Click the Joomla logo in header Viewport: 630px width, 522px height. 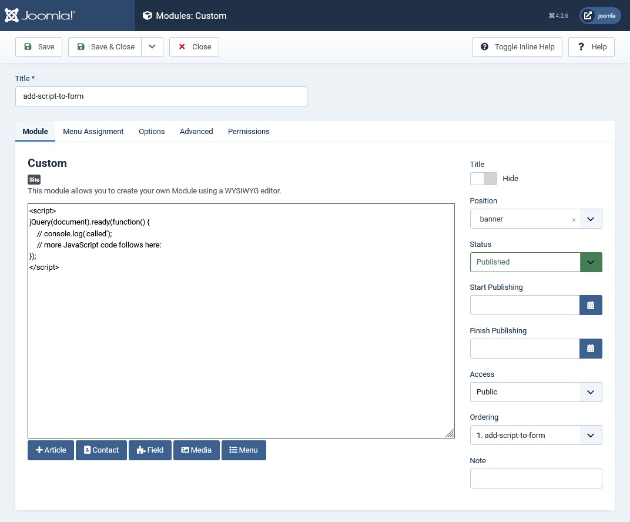[x=40, y=15]
